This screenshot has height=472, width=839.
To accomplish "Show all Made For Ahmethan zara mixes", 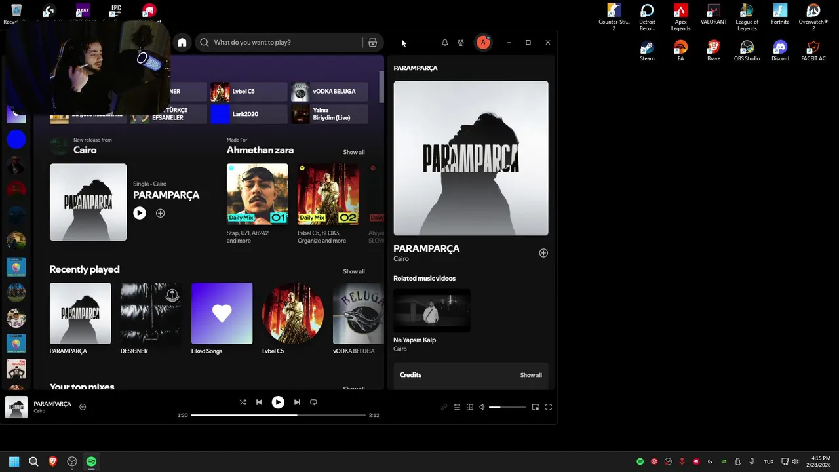I will (x=354, y=152).
